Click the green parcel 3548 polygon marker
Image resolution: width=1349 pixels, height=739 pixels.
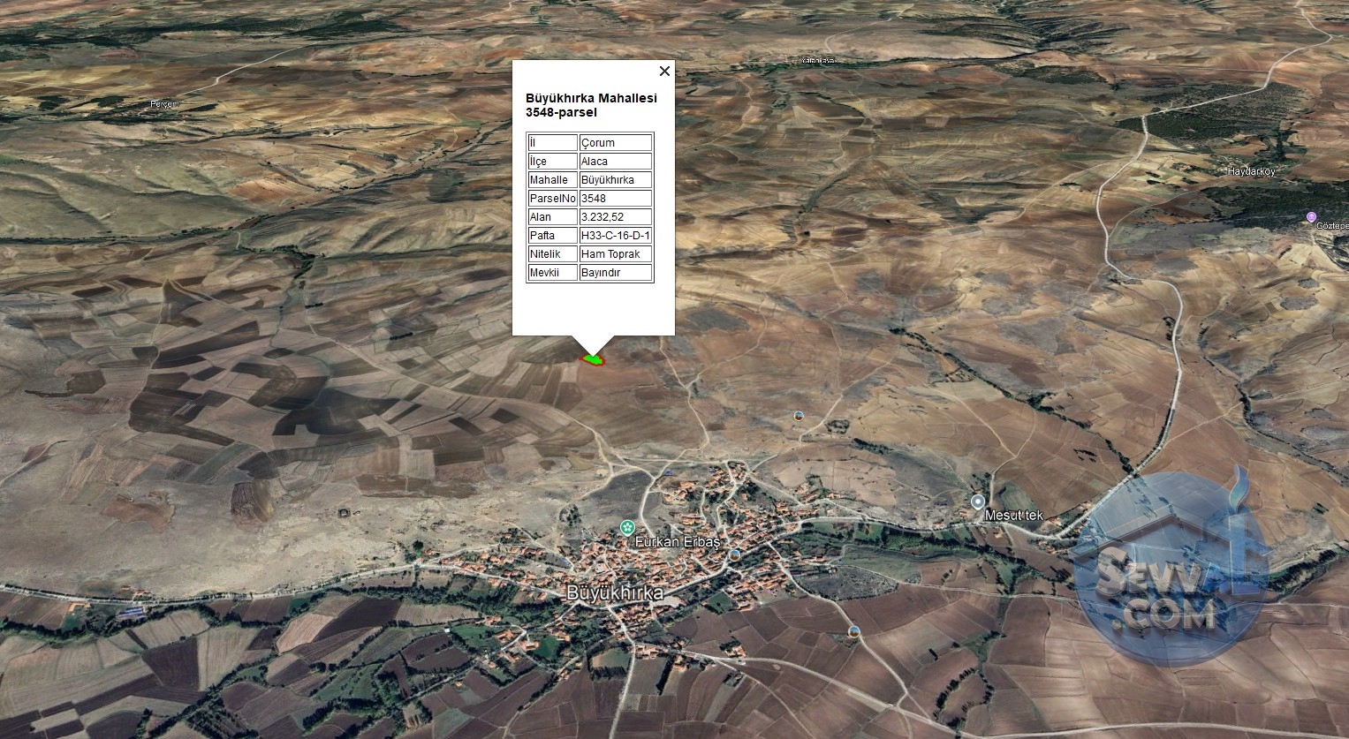592,358
